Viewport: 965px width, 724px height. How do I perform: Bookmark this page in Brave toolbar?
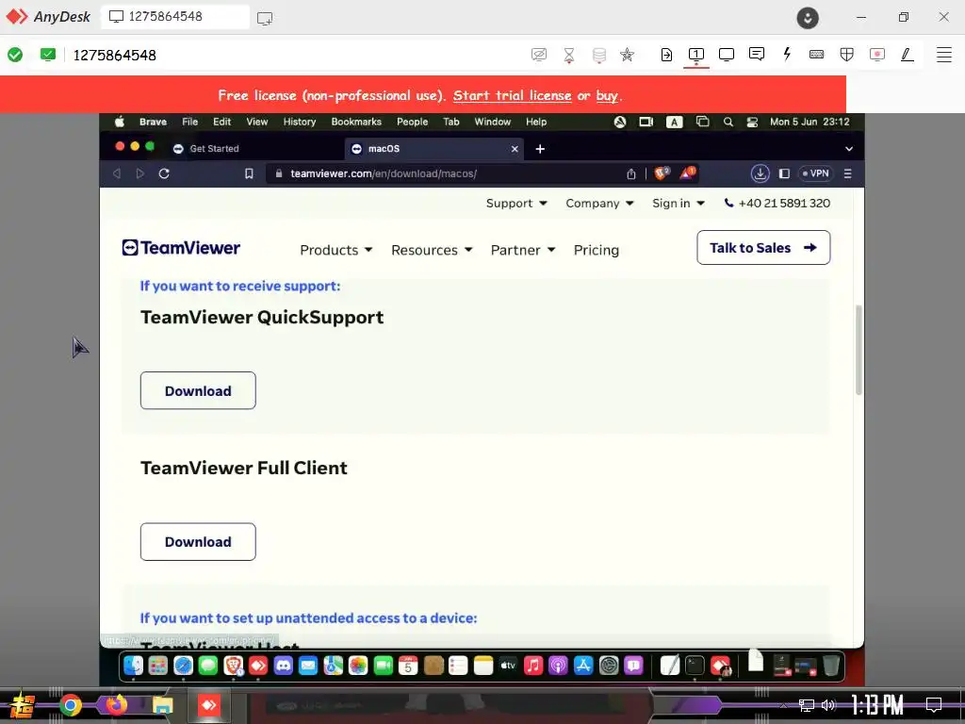point(249,173)
